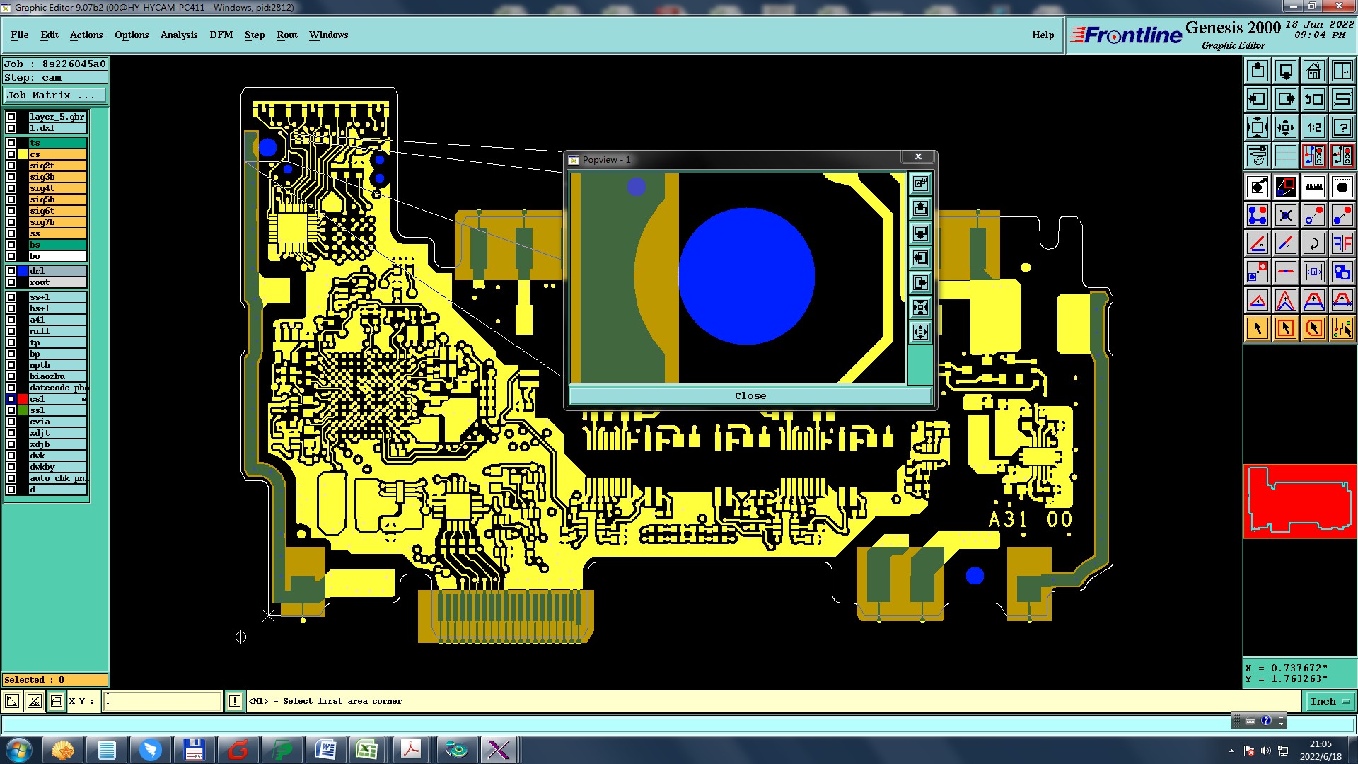Open the Analysis menu
The image size is (1358, 764).
pos(179,35)
